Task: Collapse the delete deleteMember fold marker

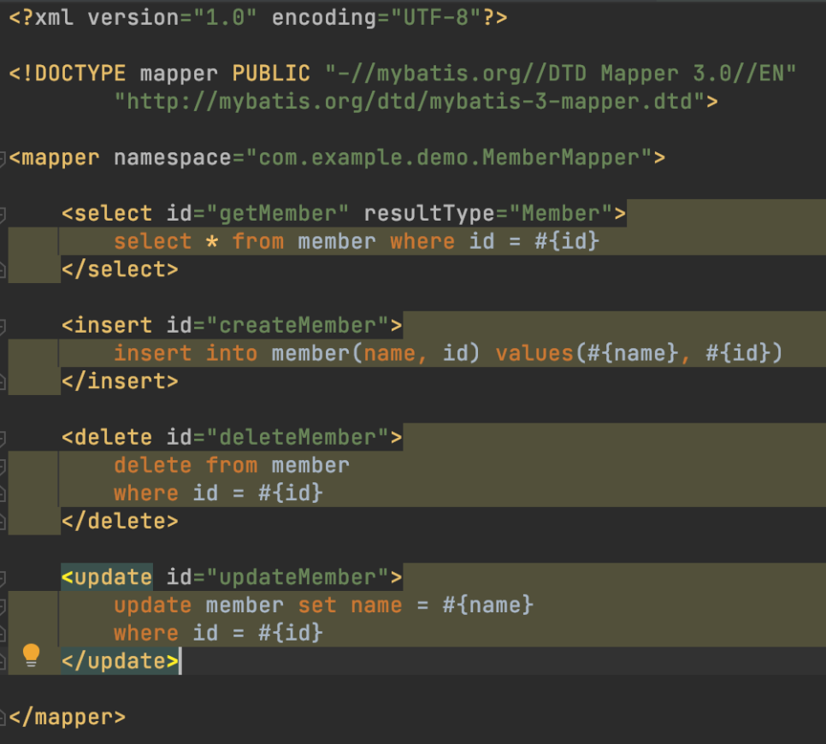Action: point(2,438)
